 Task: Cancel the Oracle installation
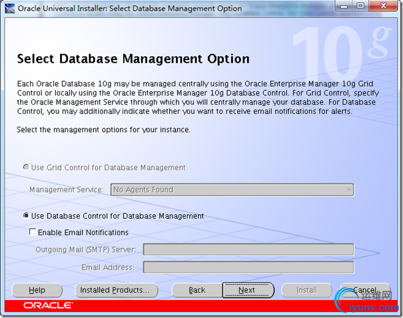tap(365, 290)
